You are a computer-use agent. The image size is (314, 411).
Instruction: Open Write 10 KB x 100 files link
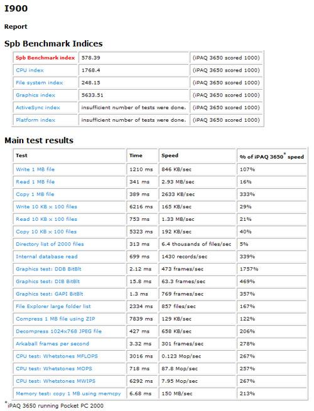click(46, 206)
